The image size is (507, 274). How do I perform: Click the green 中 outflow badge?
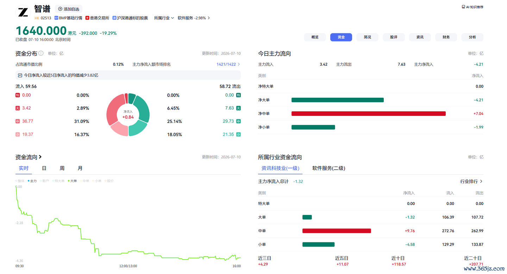pos(238,121)
